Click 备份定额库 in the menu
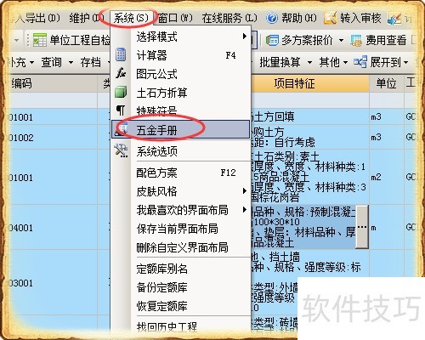 [161, 287]
